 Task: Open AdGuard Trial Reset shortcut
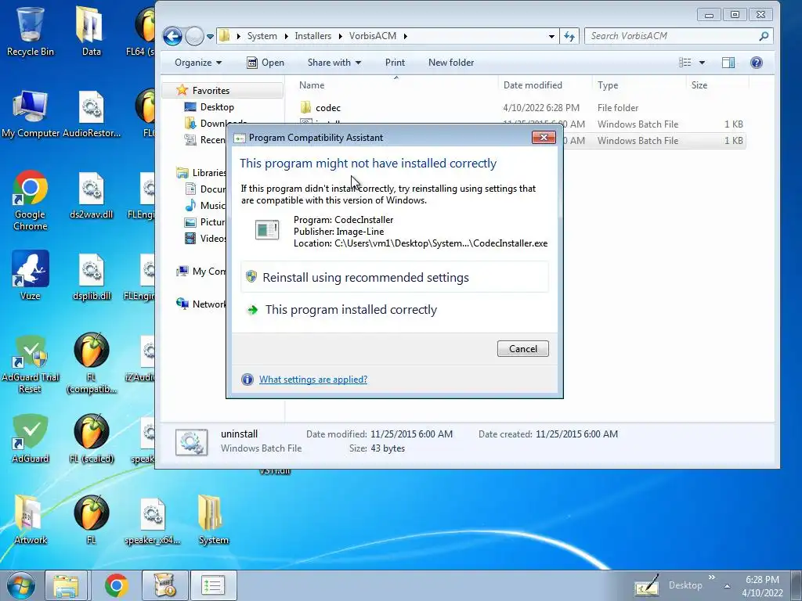tap(31, 364)
